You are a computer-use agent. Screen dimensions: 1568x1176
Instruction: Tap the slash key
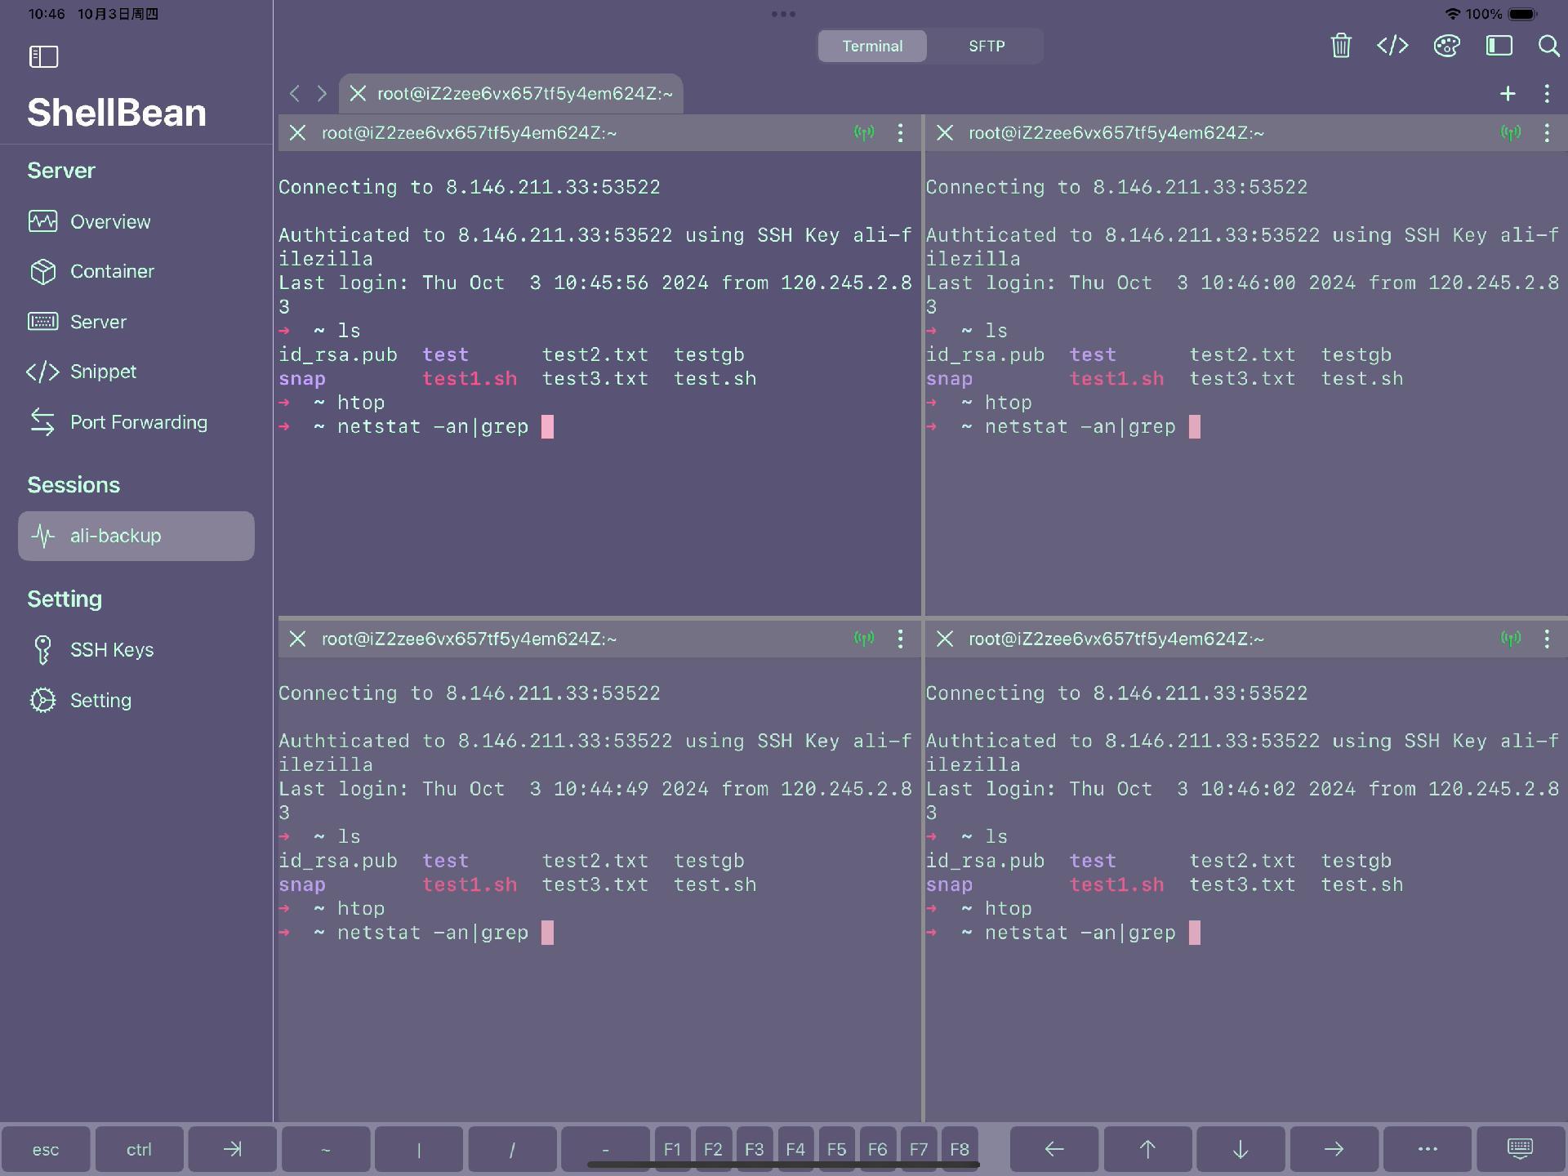[512, 1149]
